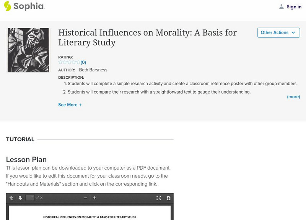Image resolution: width=306 pixels, height=220 pixels.
Task: Go to next page in PDF viewer
Action: click(x=20, y=198)
